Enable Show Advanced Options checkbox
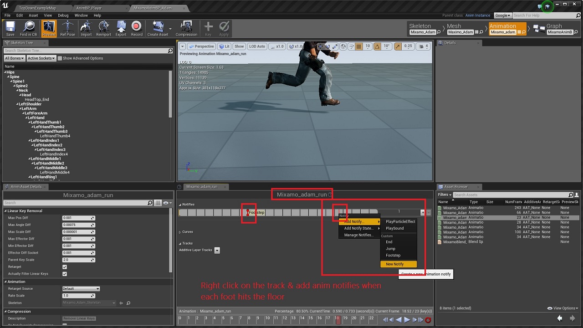 (x=60, y=58)
